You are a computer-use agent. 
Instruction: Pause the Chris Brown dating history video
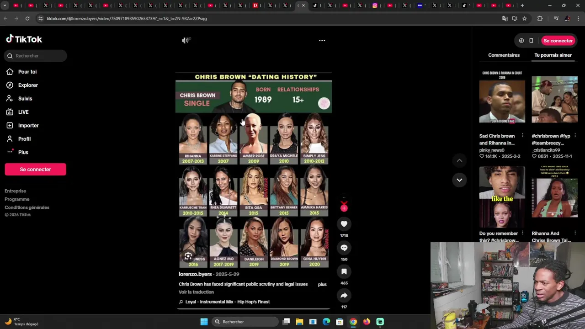click(254, 169)
